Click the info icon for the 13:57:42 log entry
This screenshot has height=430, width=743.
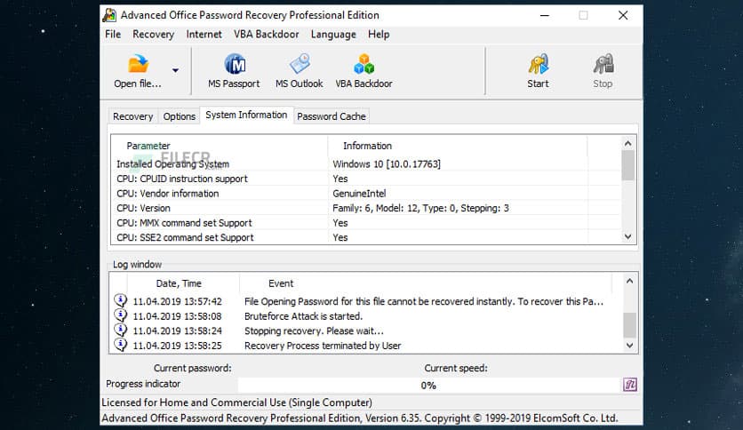point(121,300)
